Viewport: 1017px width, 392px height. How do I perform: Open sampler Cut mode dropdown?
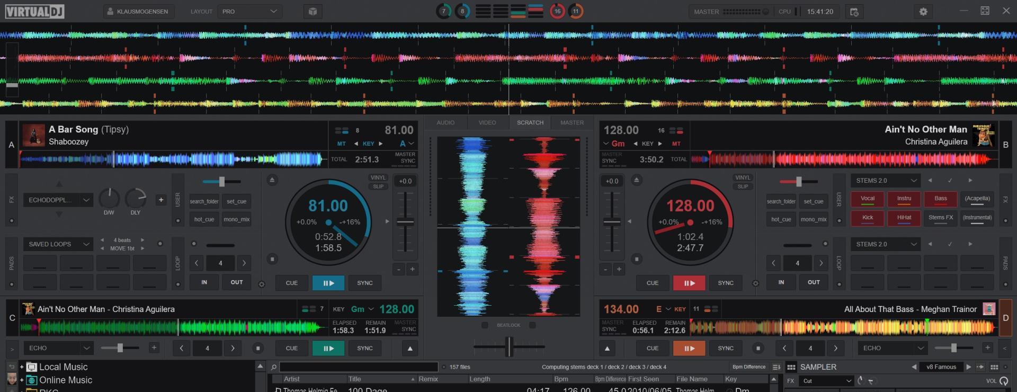click(x=826, y=381)
